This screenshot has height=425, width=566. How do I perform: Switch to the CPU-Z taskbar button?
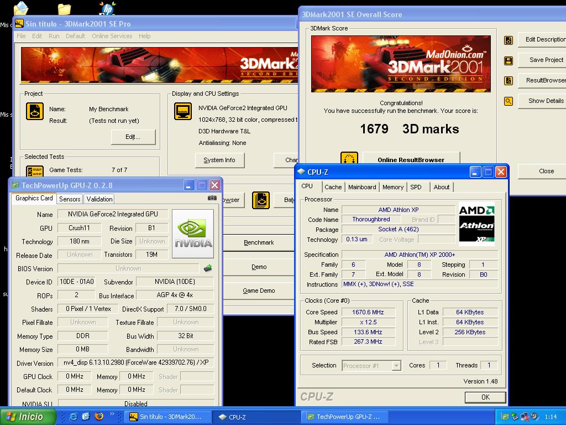click(256, 417)
